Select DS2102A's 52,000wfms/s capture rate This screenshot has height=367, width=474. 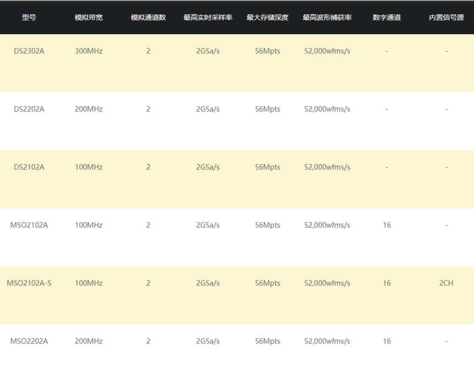(327, 167)
